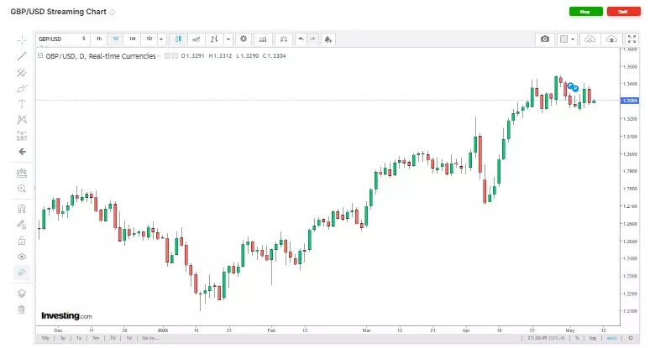
Task: Click the 21:30:49 (UTC-4) timezone
Action: pos(546,338)
